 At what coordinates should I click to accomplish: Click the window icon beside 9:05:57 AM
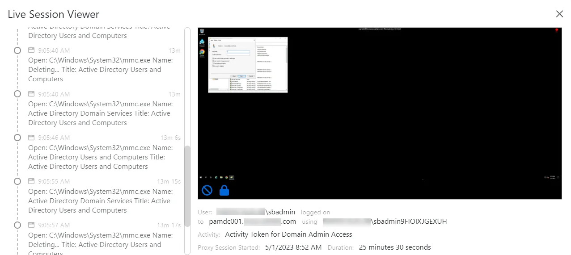tap(31, 225)
